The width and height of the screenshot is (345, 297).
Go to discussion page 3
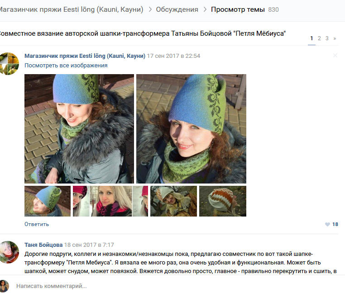point(327,38)
